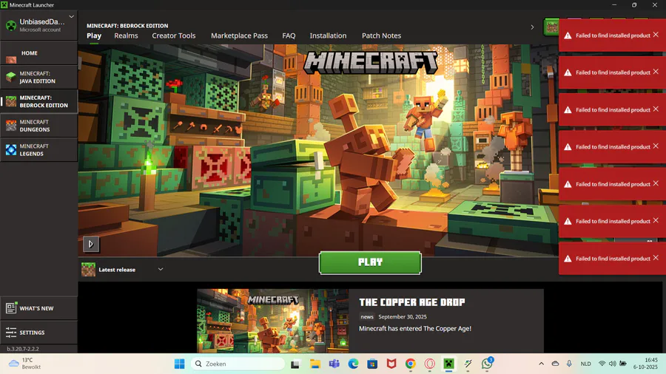Open the 13°C Bewolkt weather widget
666x374 pixels.
click(x=25, y=364)
